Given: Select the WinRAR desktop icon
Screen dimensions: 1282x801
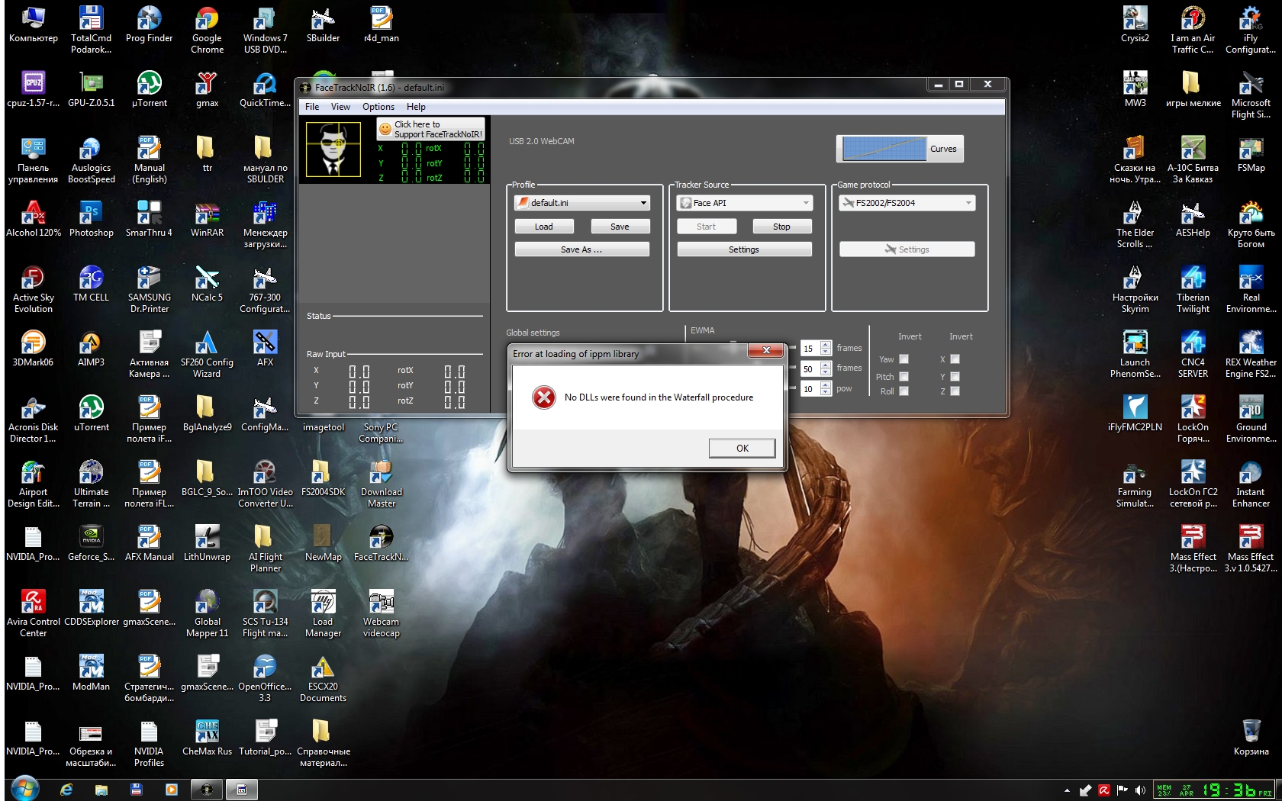Looking at the screenshot, I should coord(207,219).
